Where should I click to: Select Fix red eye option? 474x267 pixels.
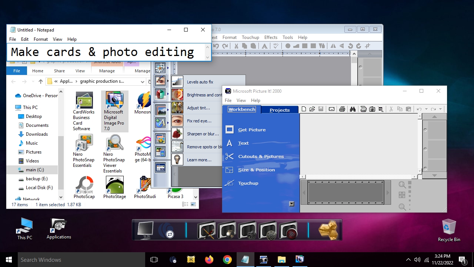pos(199,121)
